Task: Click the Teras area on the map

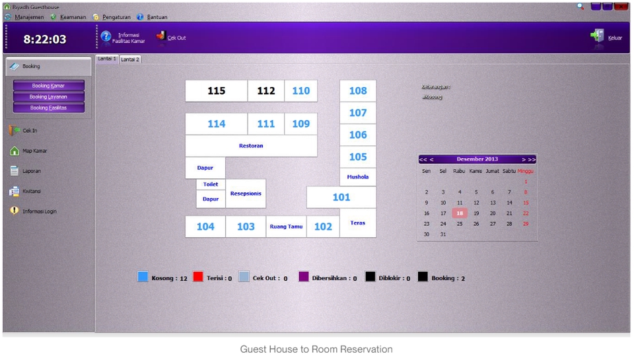Action: (358, 223)
